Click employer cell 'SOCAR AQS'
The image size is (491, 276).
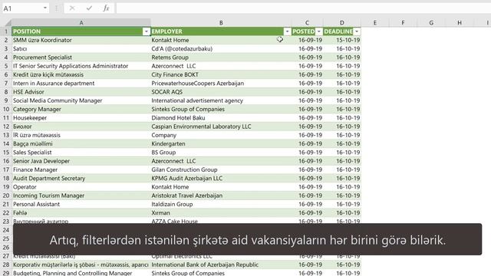click(221, 92)
